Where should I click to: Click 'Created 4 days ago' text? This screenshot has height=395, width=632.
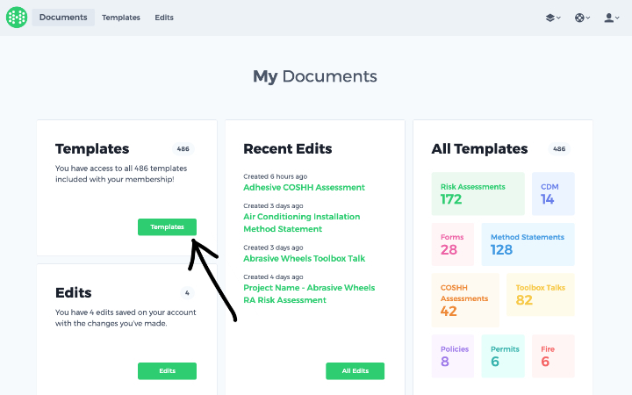(x=273, y=276)
